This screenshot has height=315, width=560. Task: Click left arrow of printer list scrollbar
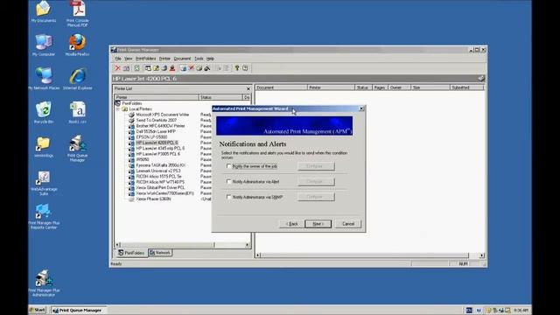[117, 245]
